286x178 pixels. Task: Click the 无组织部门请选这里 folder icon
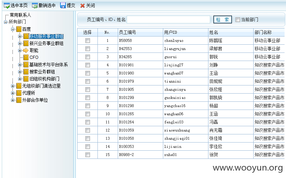pos(19,86)
